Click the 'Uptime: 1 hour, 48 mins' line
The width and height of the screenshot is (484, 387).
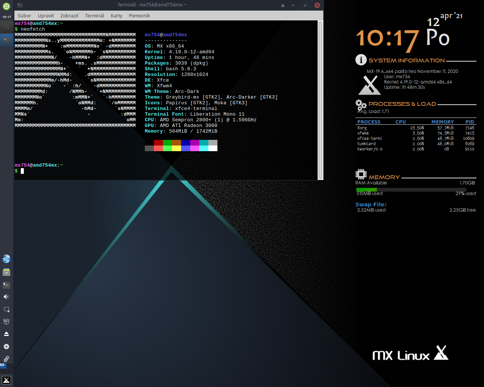coord(180,57)
